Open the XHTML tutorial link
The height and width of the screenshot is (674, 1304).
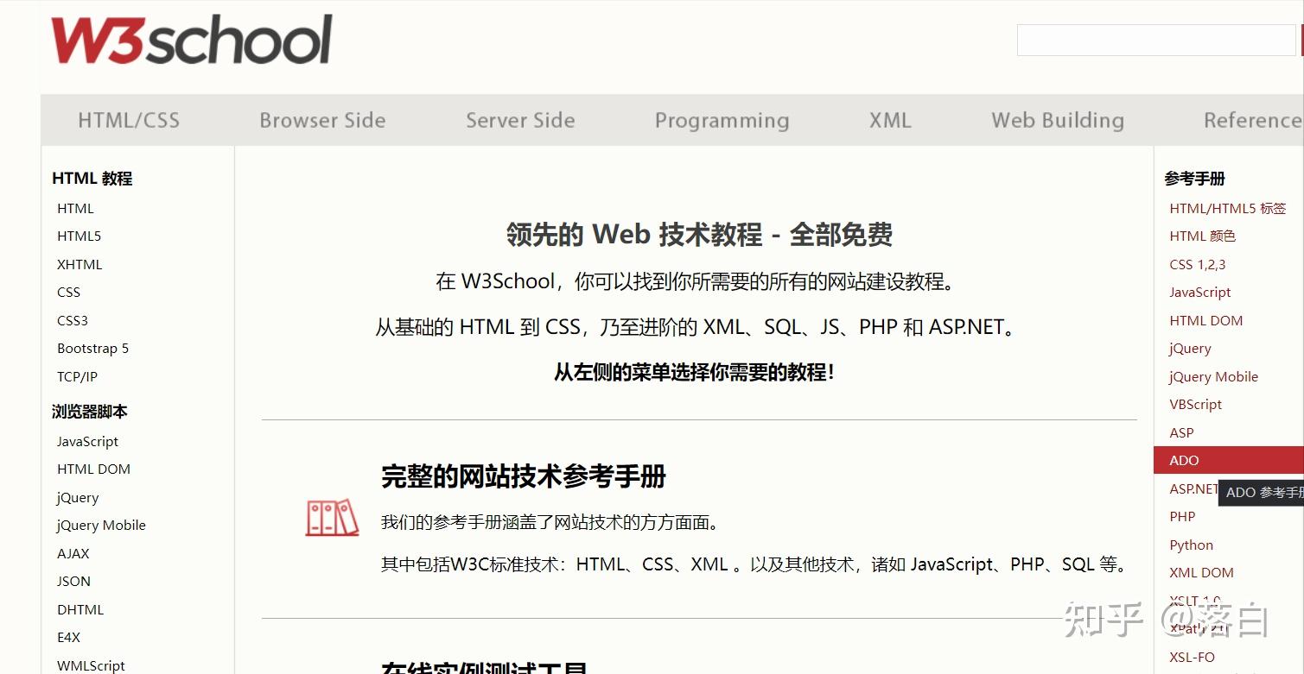pos(80,264)
